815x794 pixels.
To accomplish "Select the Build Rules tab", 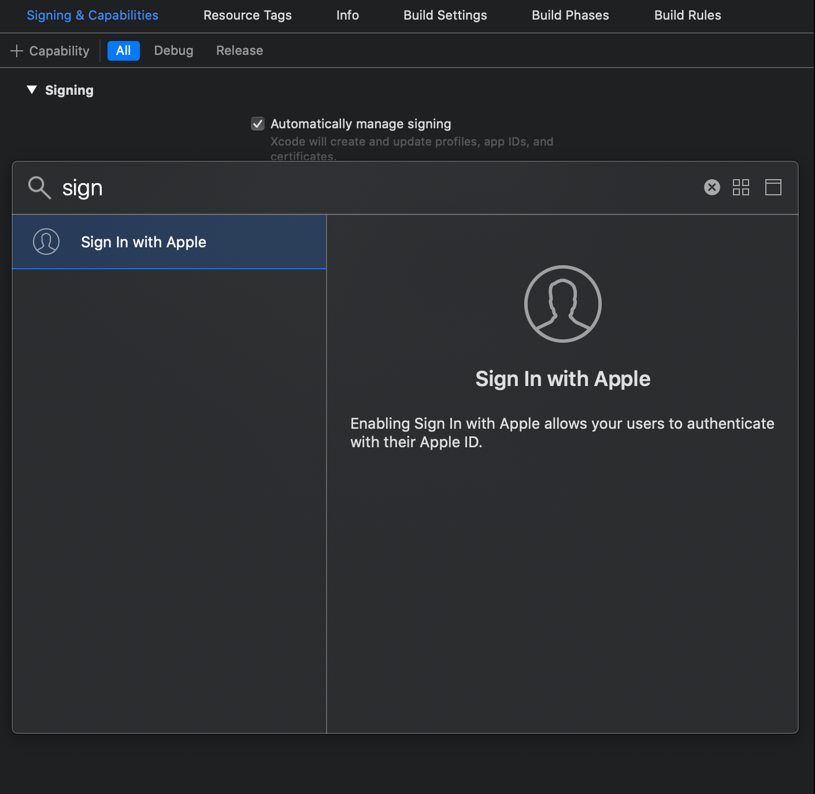I will tap(688, 16).
